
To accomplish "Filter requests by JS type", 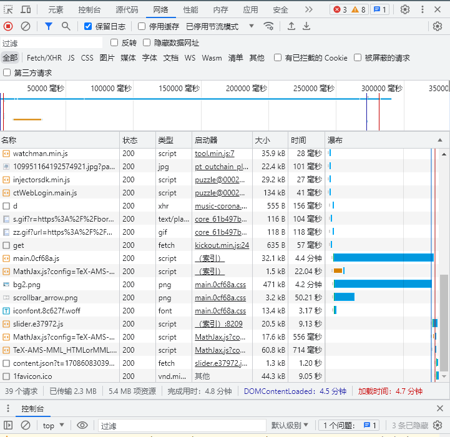I will click(71, 58).
